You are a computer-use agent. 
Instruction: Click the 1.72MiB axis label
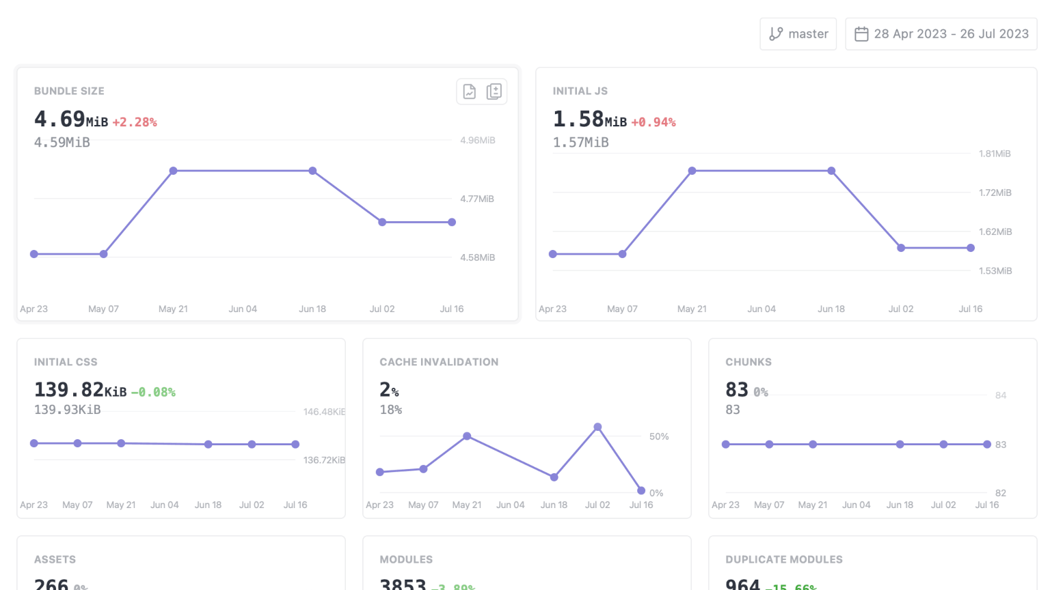(995, 193)
